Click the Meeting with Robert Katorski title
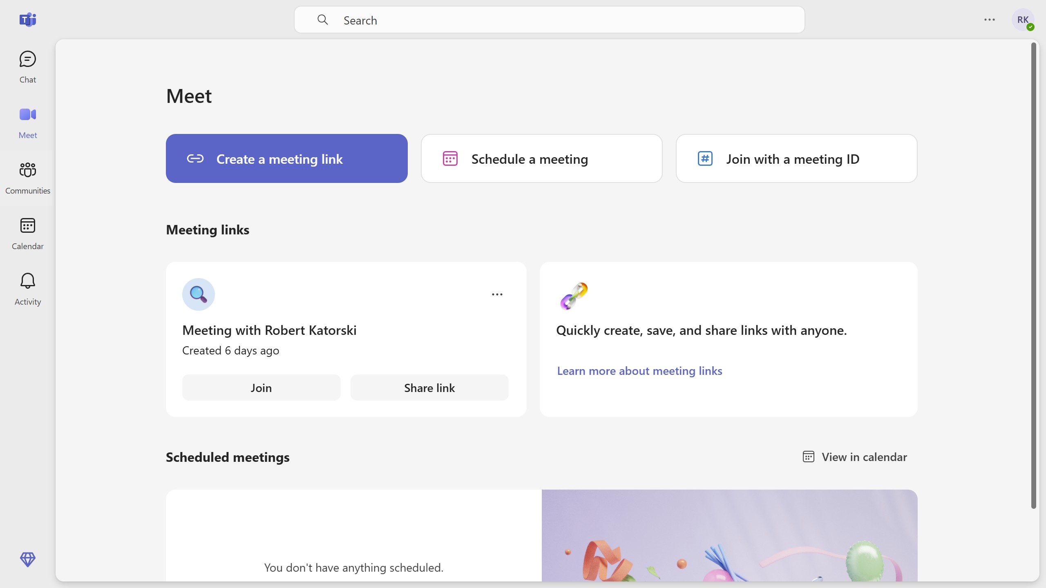The width and height of the screenshot is (1046, 588). (x=269, y=330)
